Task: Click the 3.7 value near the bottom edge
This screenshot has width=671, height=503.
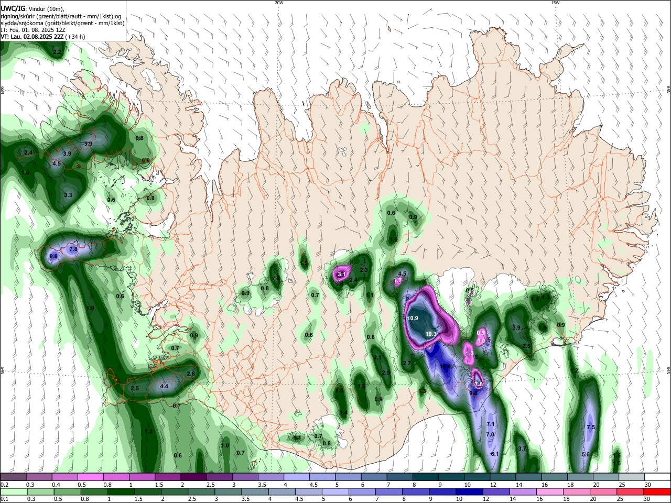Action: [522, 449]
